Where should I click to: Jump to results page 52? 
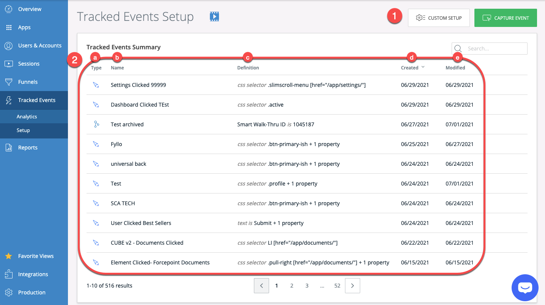pos(337,286)
